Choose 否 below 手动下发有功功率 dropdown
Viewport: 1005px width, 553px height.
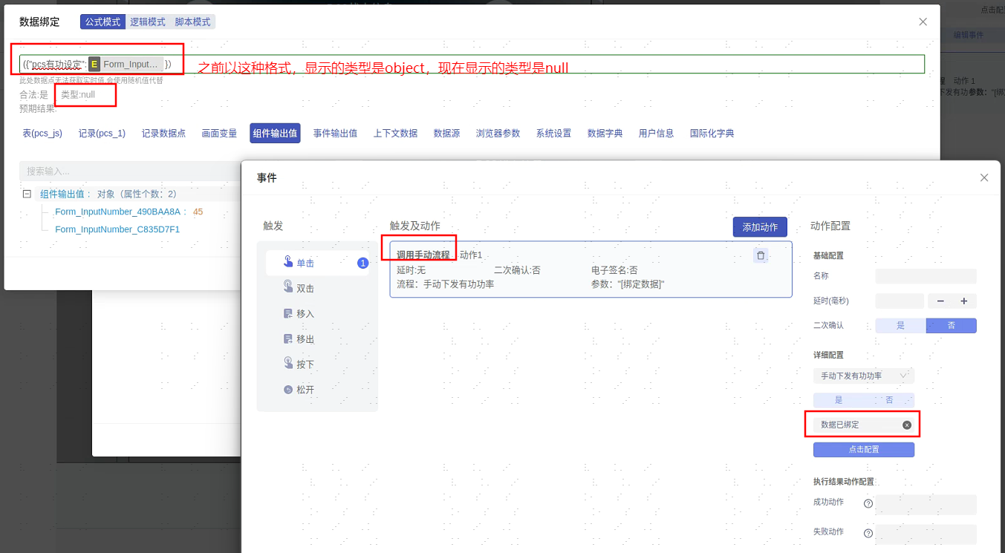coord(889,399)
